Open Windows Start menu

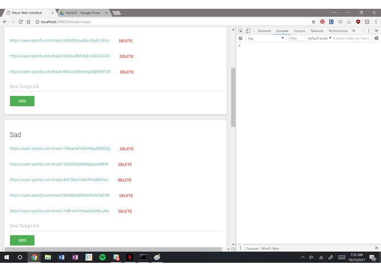click(x=7, y=257)
